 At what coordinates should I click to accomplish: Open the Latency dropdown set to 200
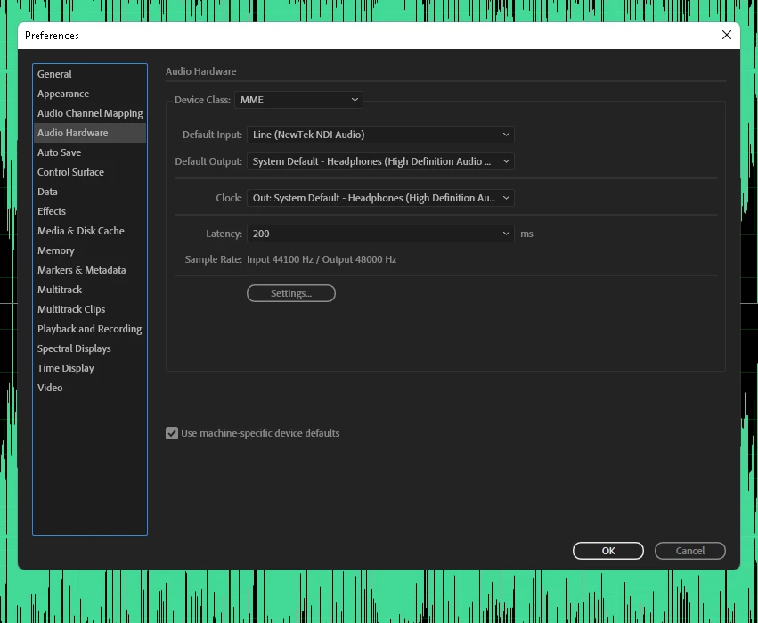[380, 234]
